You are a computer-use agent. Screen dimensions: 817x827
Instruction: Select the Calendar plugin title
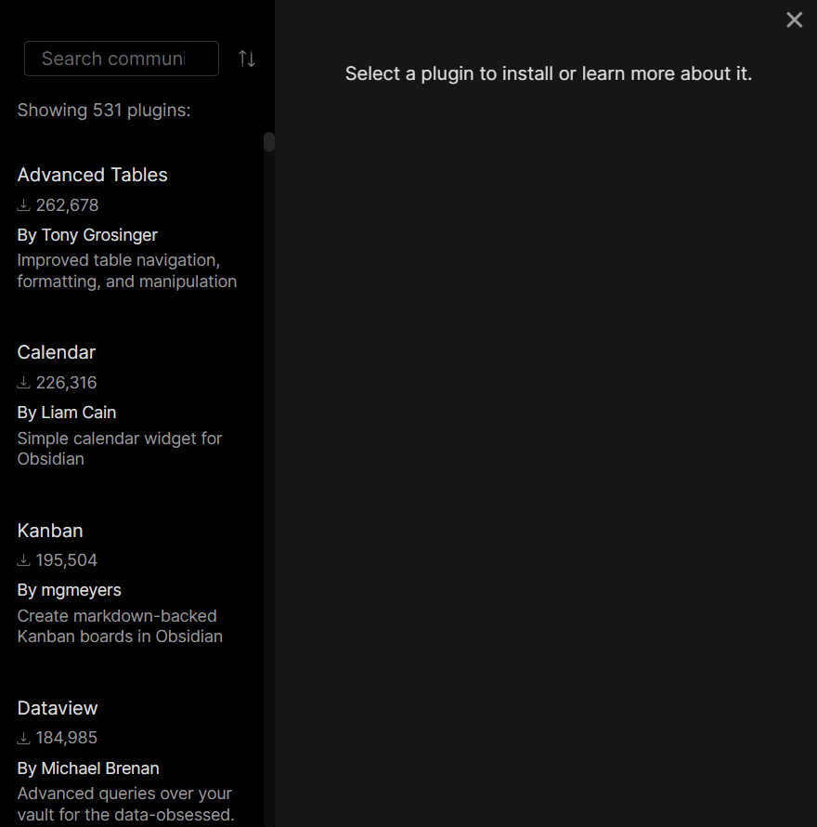click(x=57, y=352)
